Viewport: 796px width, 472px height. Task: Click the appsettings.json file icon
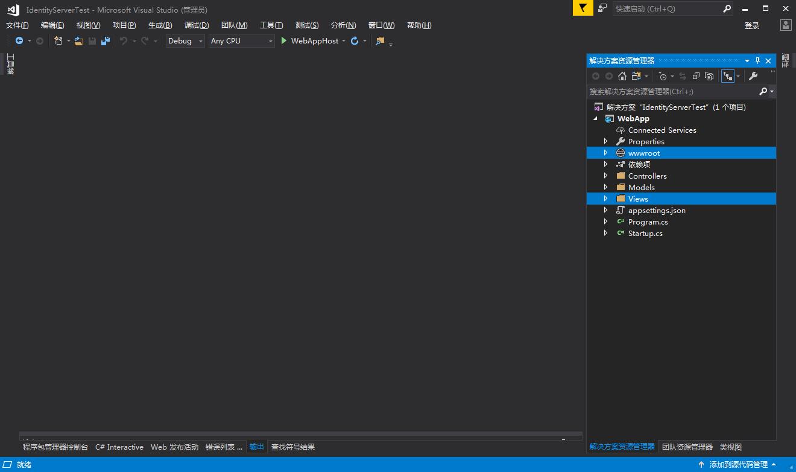coord(621,211)
